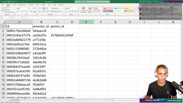Switch to the Page Layout tab
Screen dimensions: 183x103
[x=22, y=5]
